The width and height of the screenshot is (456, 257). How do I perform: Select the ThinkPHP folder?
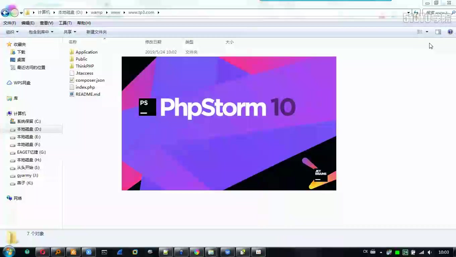(x=85, y=66)
